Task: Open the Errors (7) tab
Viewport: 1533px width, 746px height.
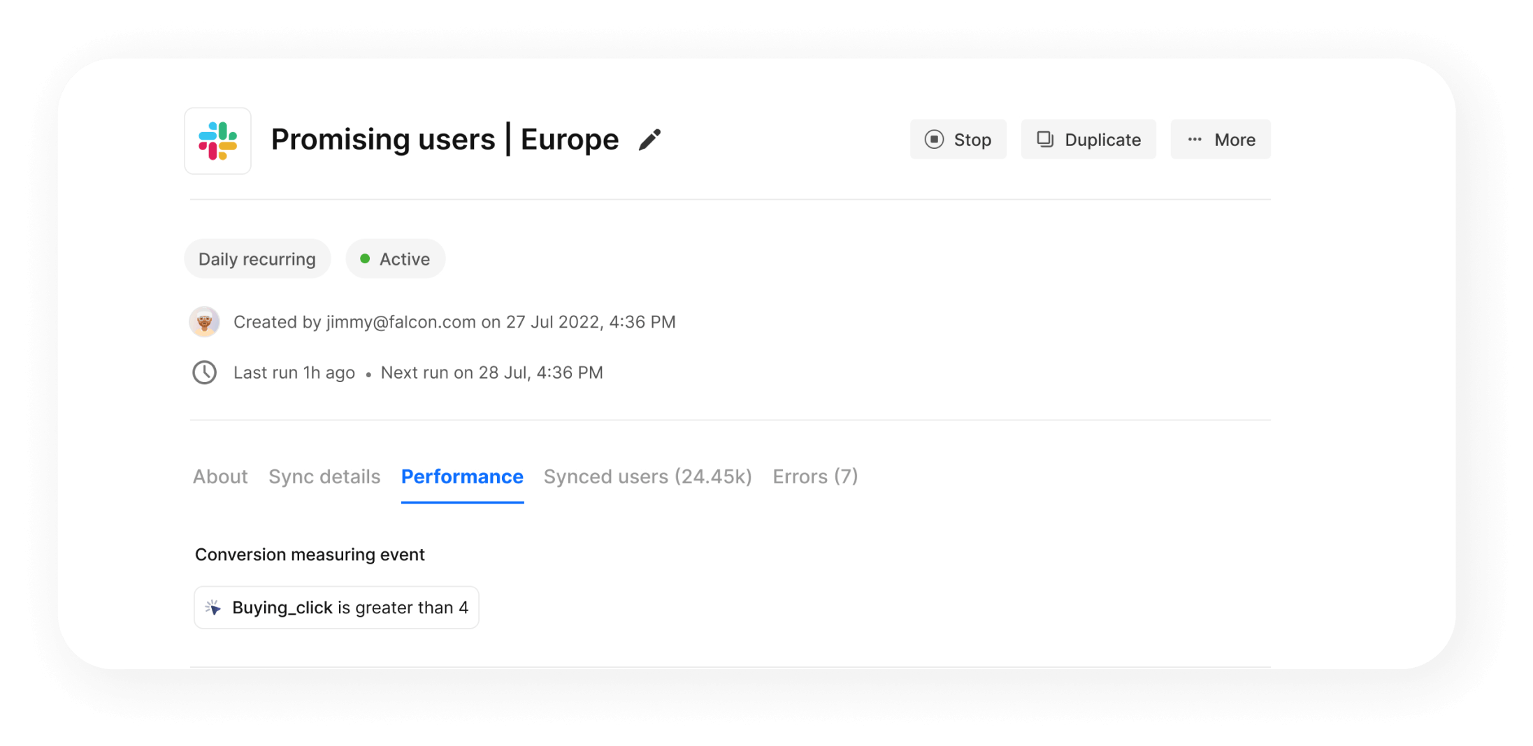Action: 815,476
